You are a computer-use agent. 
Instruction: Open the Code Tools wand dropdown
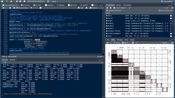[36, 8]
